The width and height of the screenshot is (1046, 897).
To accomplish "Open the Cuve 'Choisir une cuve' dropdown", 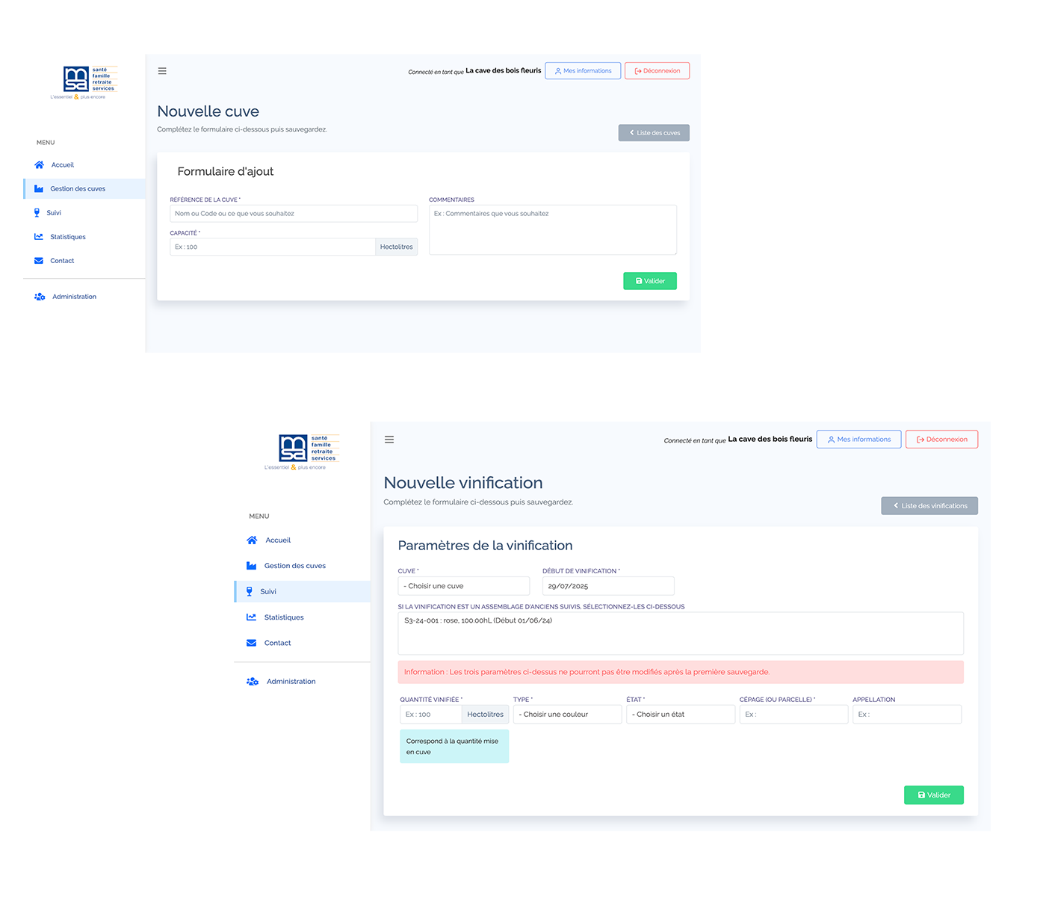I will pos(463,586).
